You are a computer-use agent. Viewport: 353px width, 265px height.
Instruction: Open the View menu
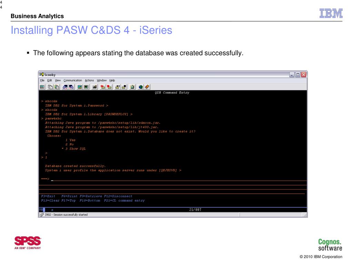tap(58, 80)
